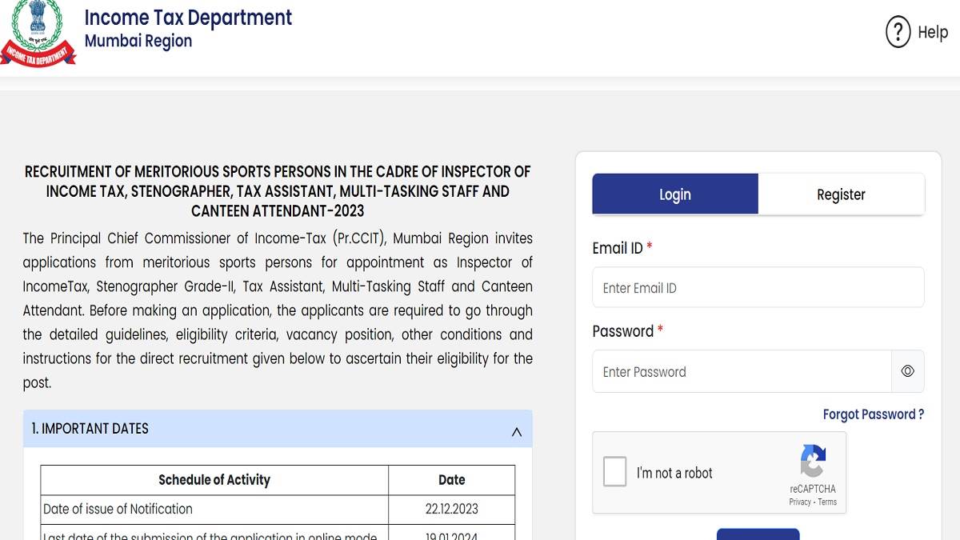Switch to the Login tab
The height and width of the screenshot is (540, 960).
click(675, 194)
